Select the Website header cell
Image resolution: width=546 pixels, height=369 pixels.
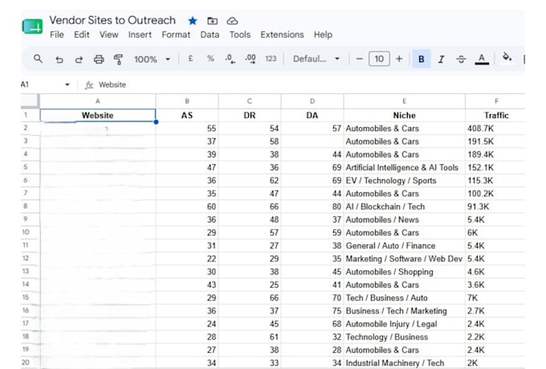click(97, 116)
